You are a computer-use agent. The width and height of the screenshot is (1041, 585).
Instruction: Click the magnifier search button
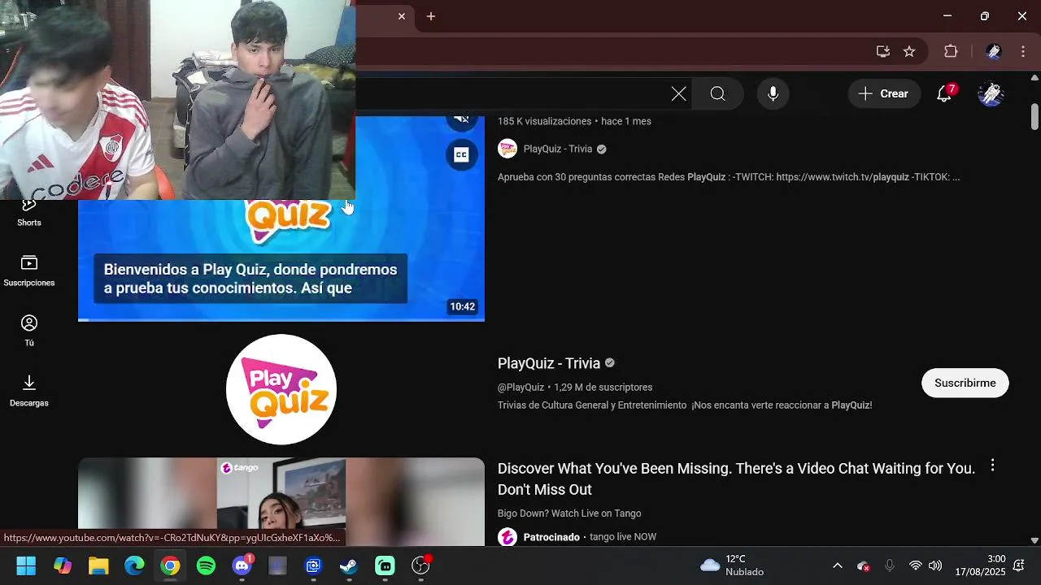pyautogui.click(x=717, y=93)
